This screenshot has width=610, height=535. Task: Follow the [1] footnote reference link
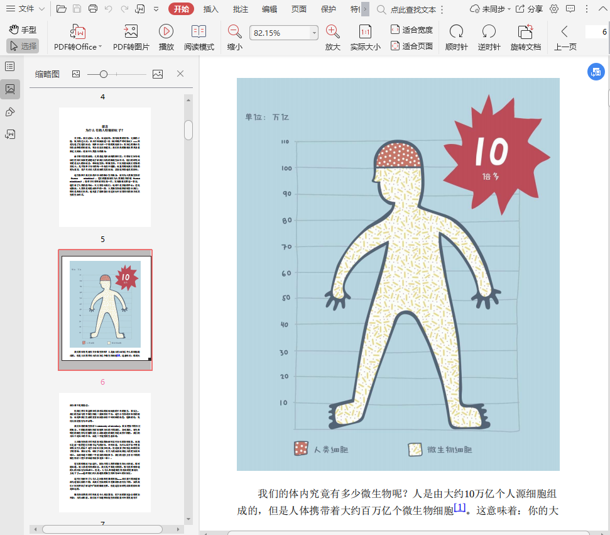[x=460, y=508]
